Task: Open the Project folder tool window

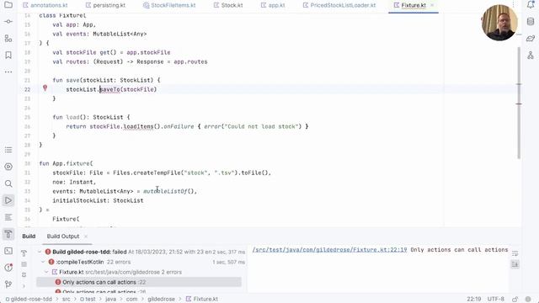Action: [x=8, y=5]
